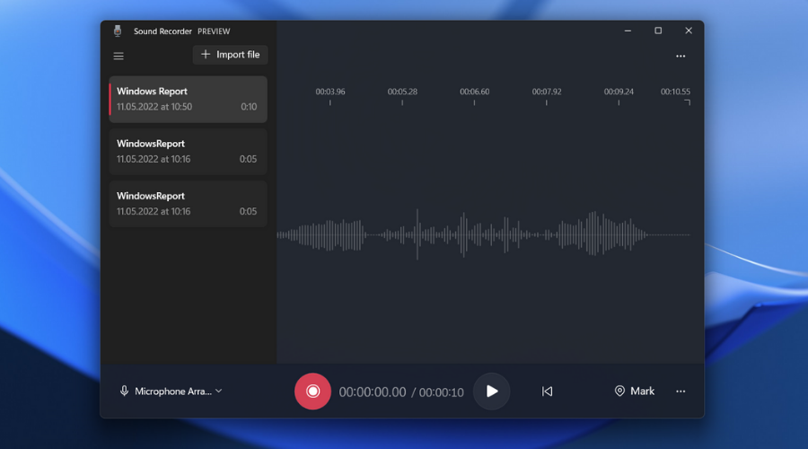Open the top-right more options menu
808x449 pixels.
pos(681,56)
